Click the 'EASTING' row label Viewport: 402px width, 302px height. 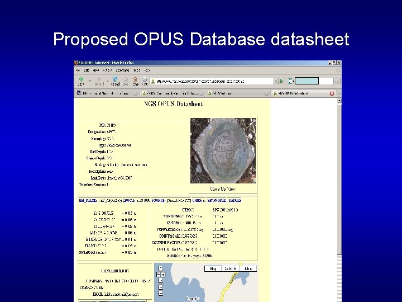coord(174,223)
